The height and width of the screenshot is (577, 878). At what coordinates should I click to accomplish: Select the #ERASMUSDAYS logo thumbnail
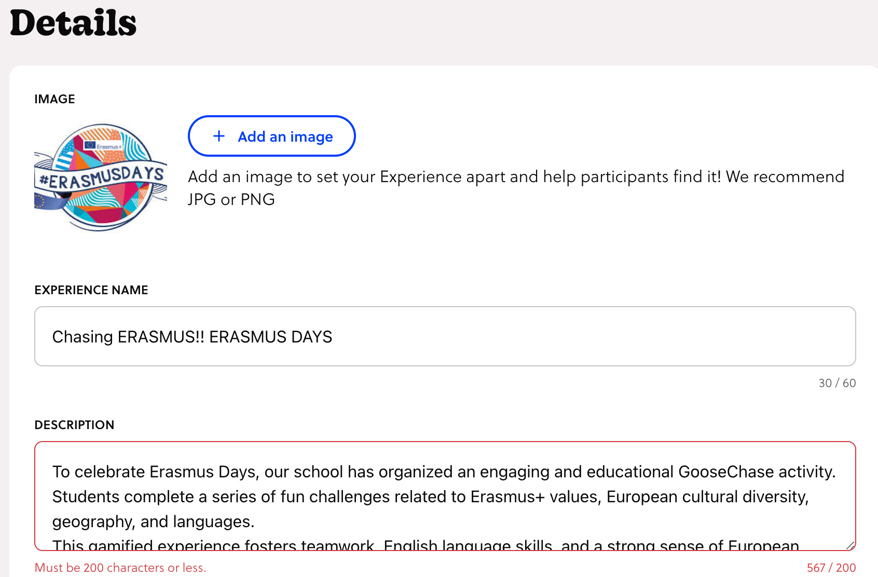click(x=101, y=177)
